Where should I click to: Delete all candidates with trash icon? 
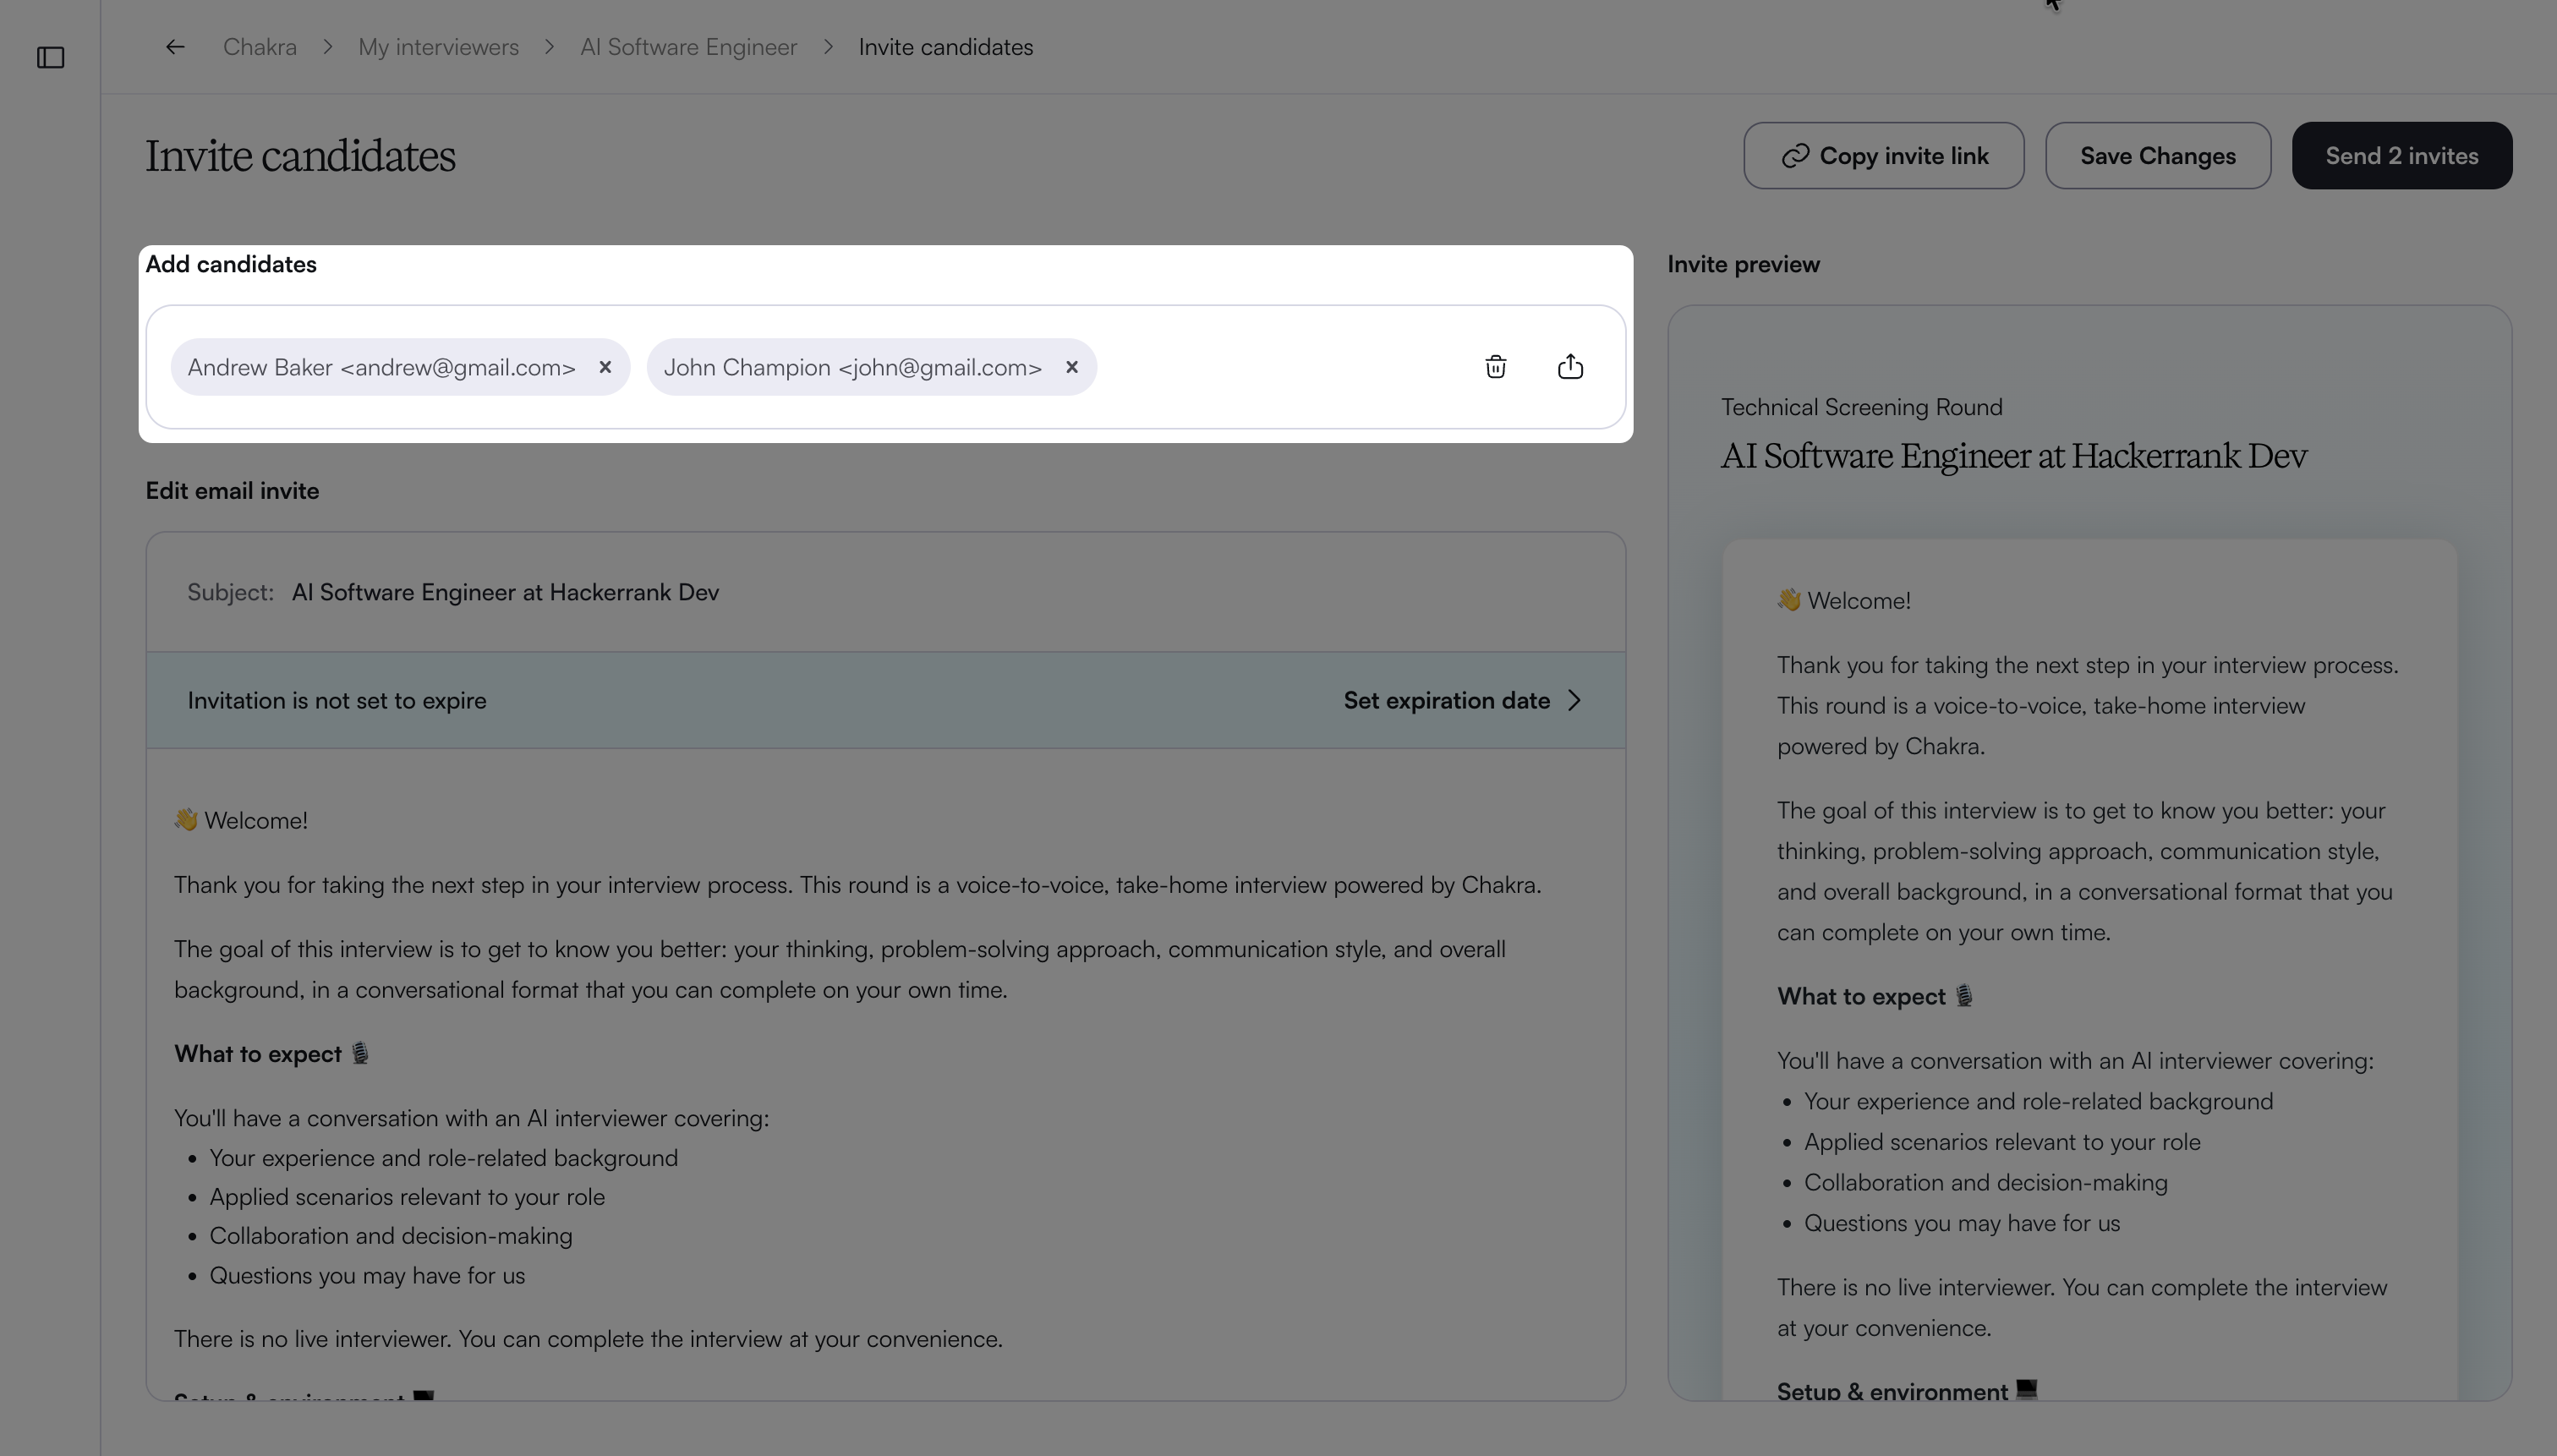coord(1495,367)
